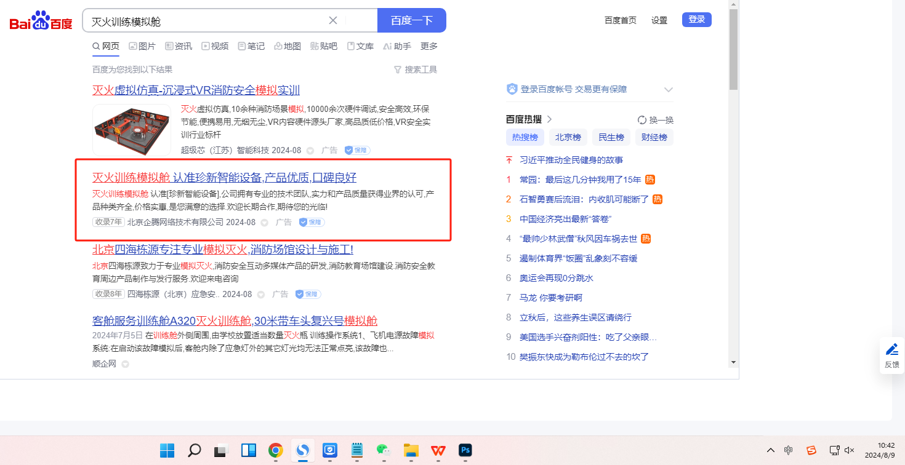Open the 登录 login button

point(696,20)
